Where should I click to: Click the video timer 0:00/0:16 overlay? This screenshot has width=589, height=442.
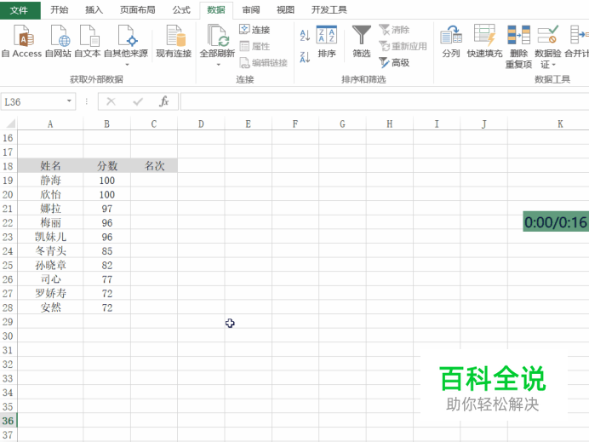(x=556, y=221)
